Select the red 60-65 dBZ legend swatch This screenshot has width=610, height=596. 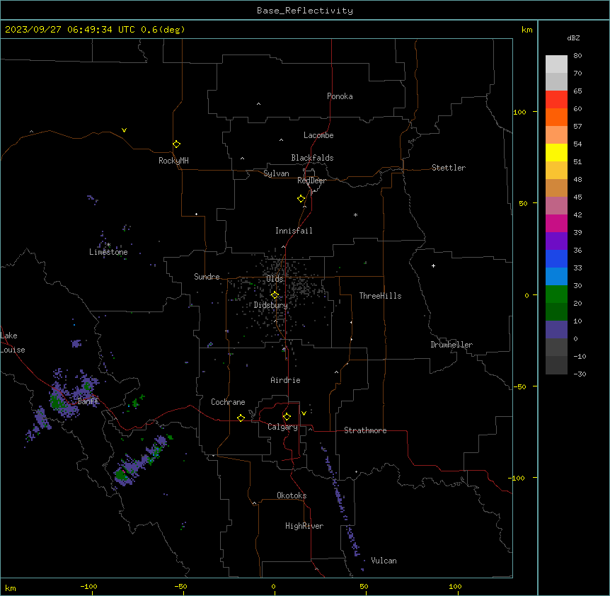point(556,99)
